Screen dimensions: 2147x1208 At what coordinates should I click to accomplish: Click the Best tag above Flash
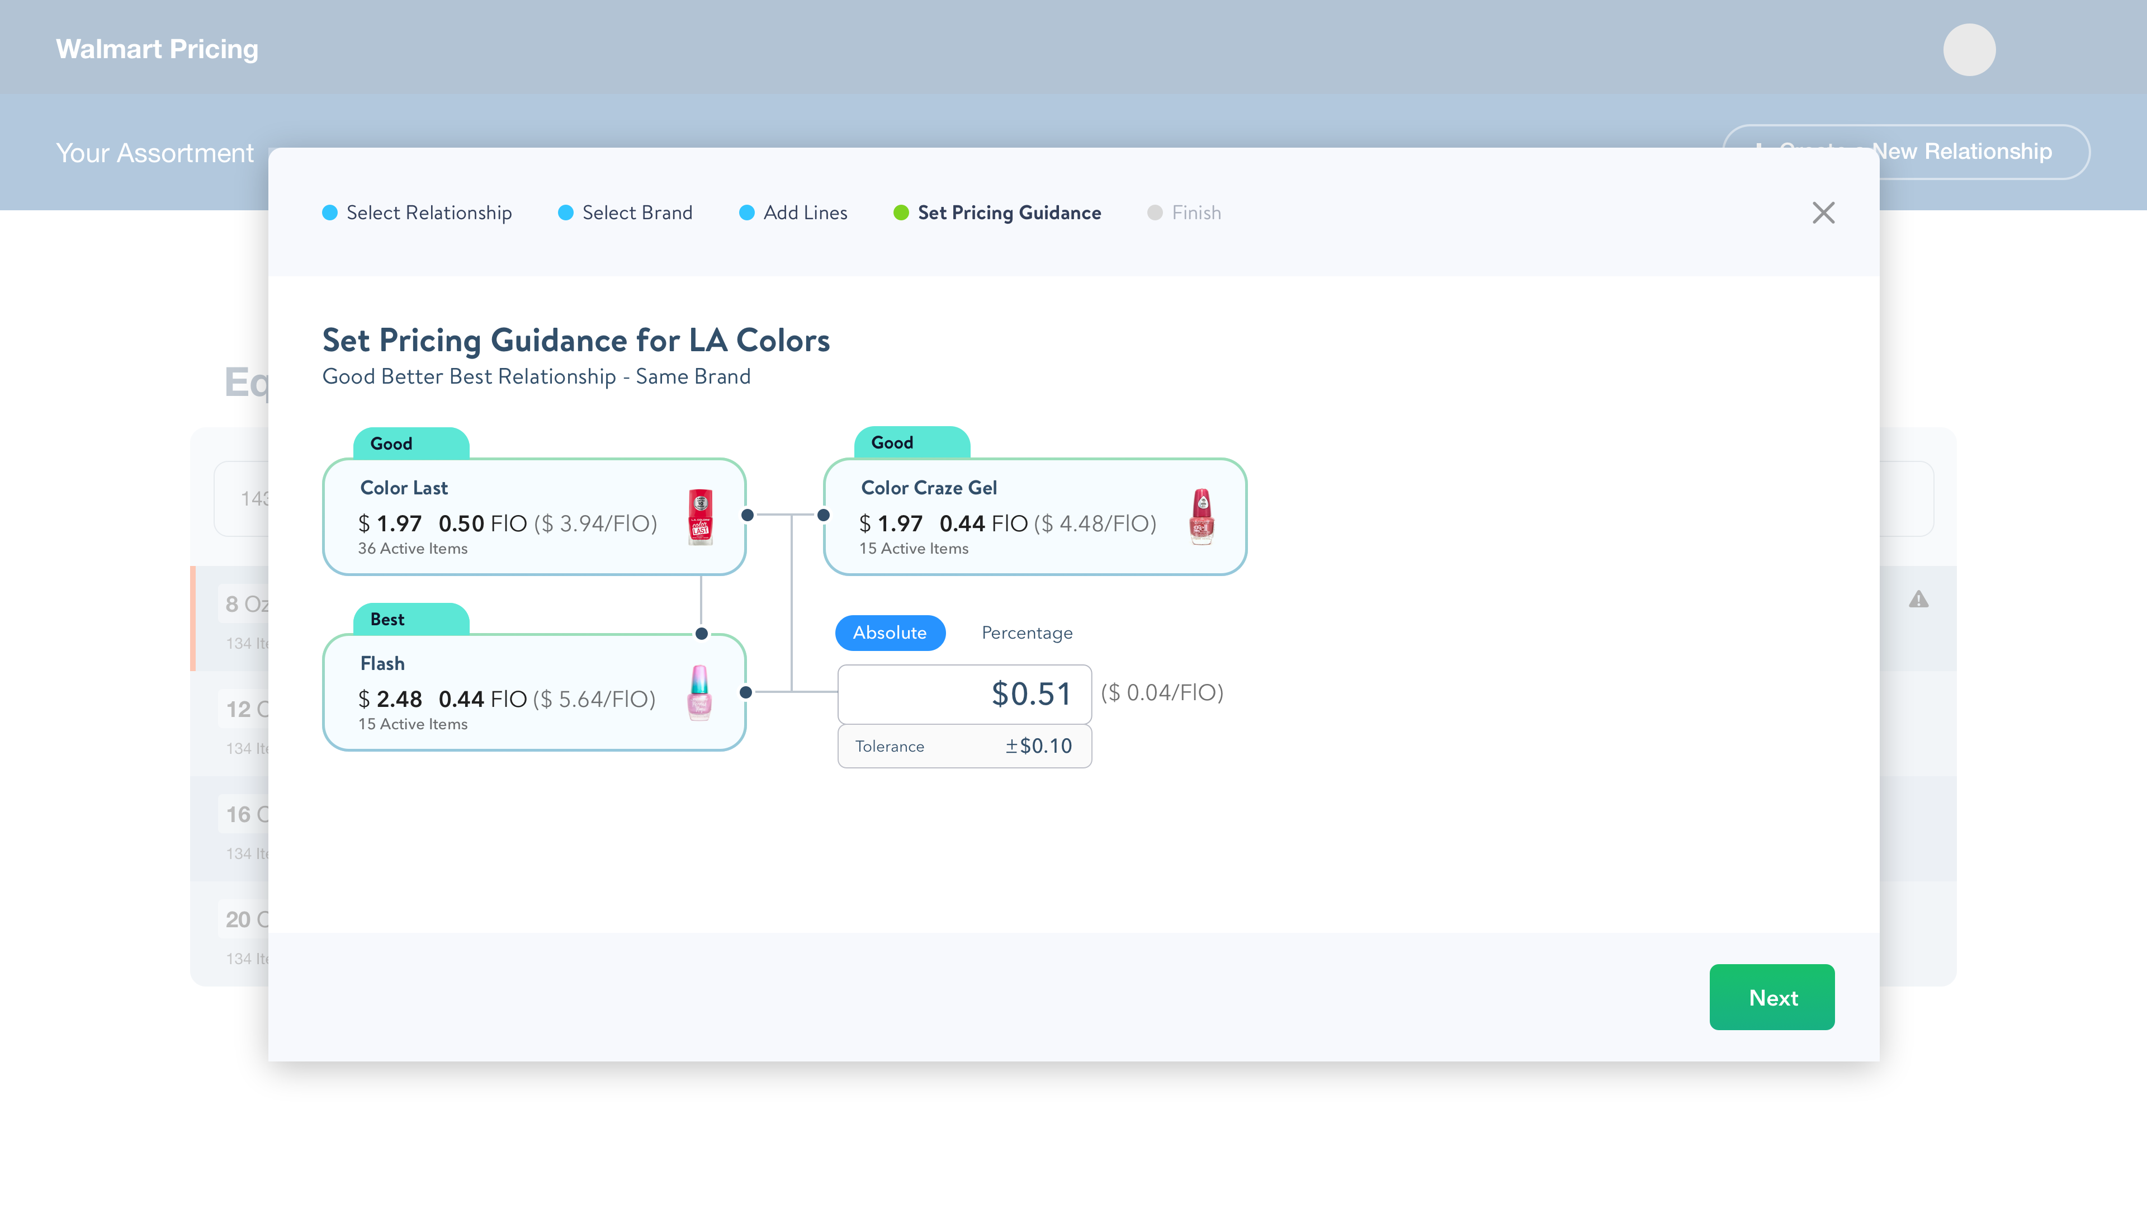pos(411,620)
